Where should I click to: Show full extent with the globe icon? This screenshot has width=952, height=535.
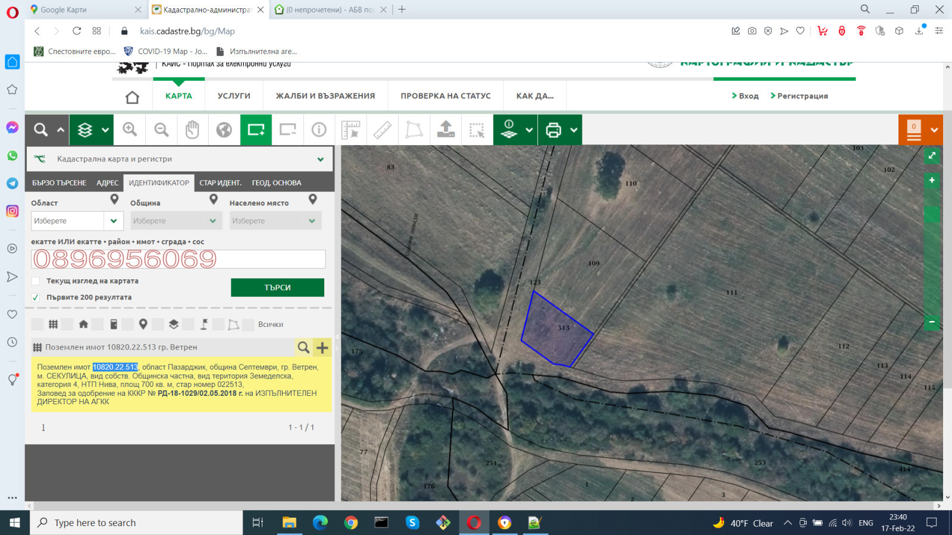point(224,130)
